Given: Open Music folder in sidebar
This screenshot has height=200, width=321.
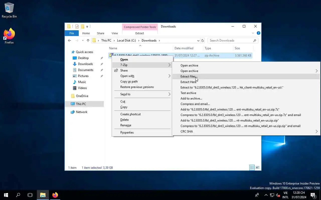Looking at the screenshot, I should click(82, 82).
